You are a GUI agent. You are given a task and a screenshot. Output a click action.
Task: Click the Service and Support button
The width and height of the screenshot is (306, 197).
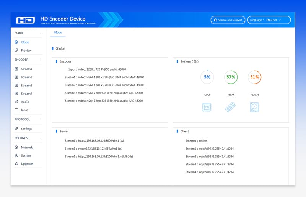[x=228, y=20]
